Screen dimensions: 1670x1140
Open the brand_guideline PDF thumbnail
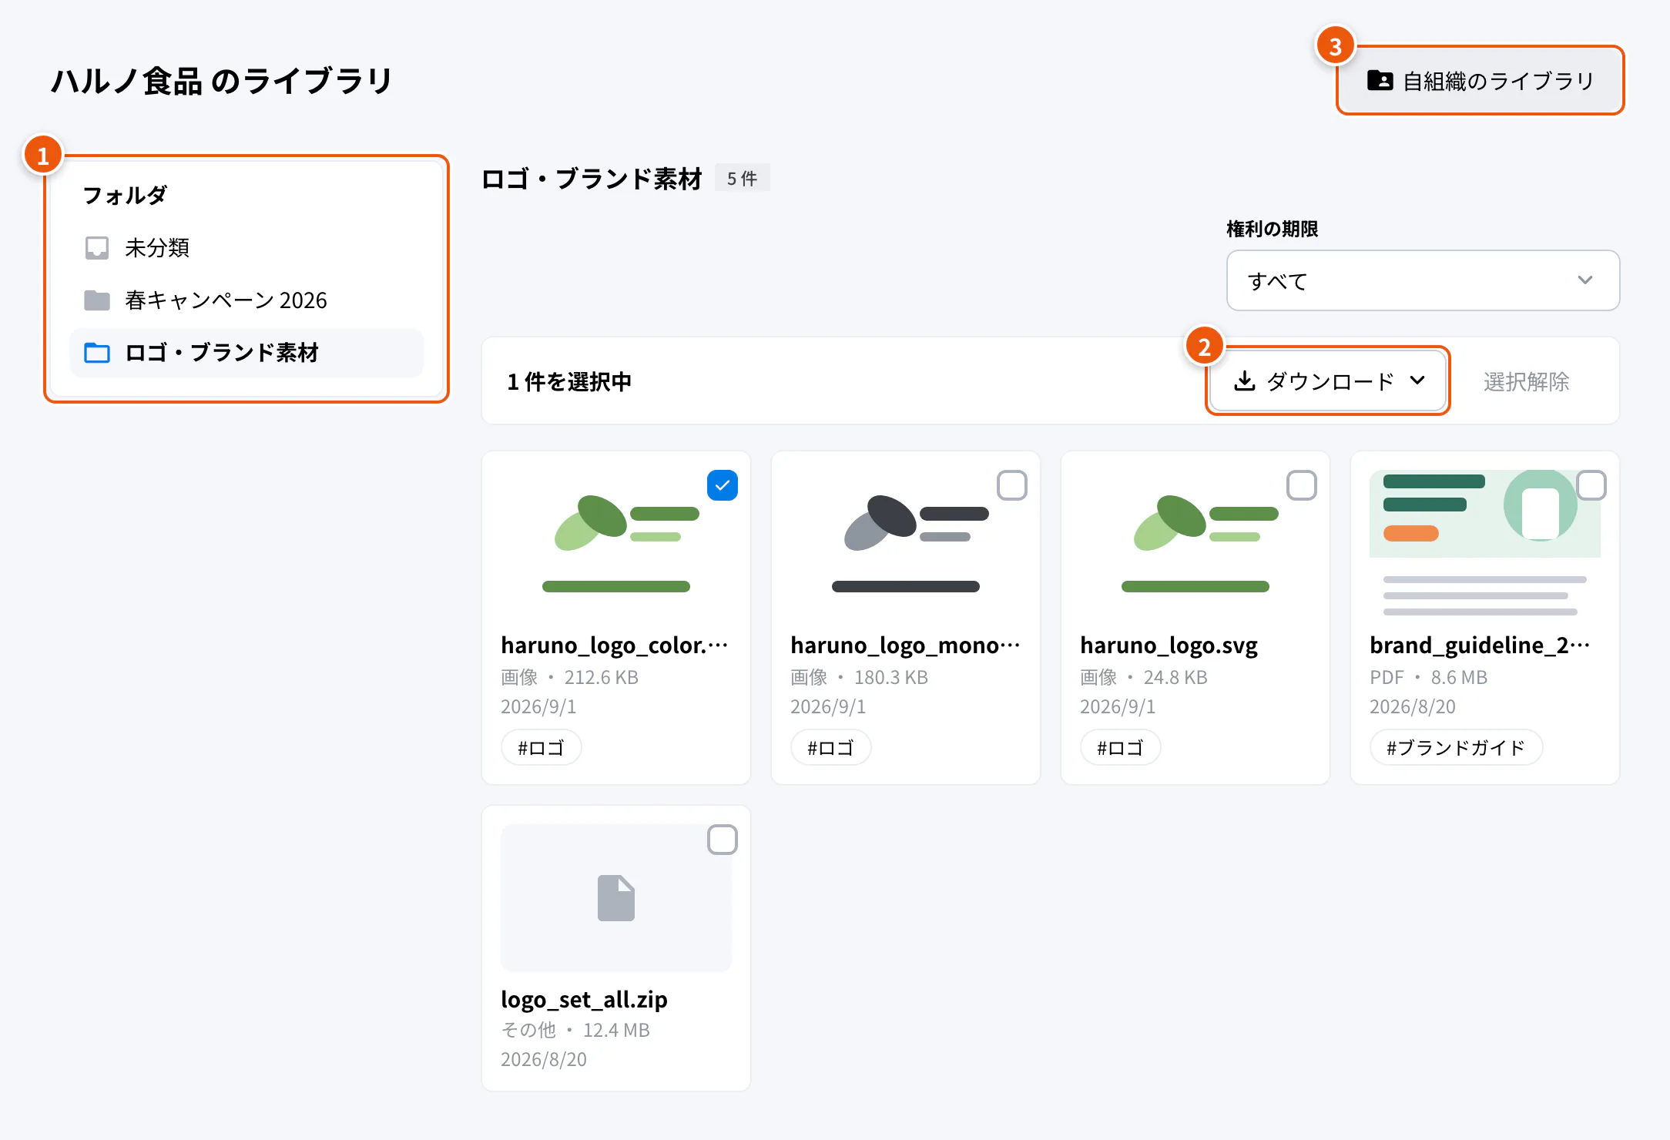coord(1485,543)
